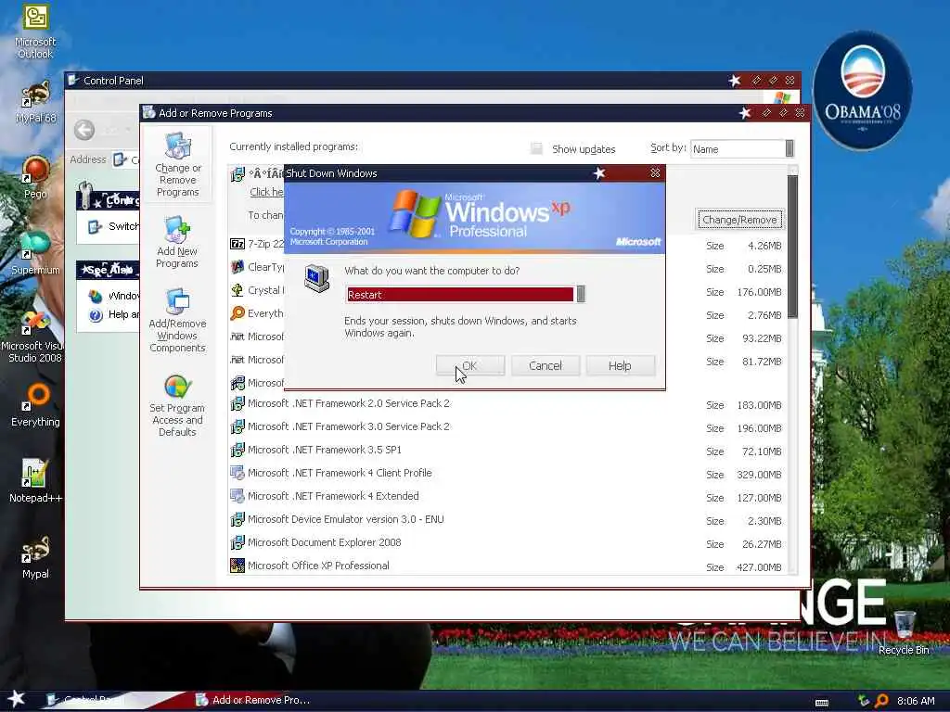
Task: Click the 7-Zip program icon in list
Action: [x=237, y=244]
